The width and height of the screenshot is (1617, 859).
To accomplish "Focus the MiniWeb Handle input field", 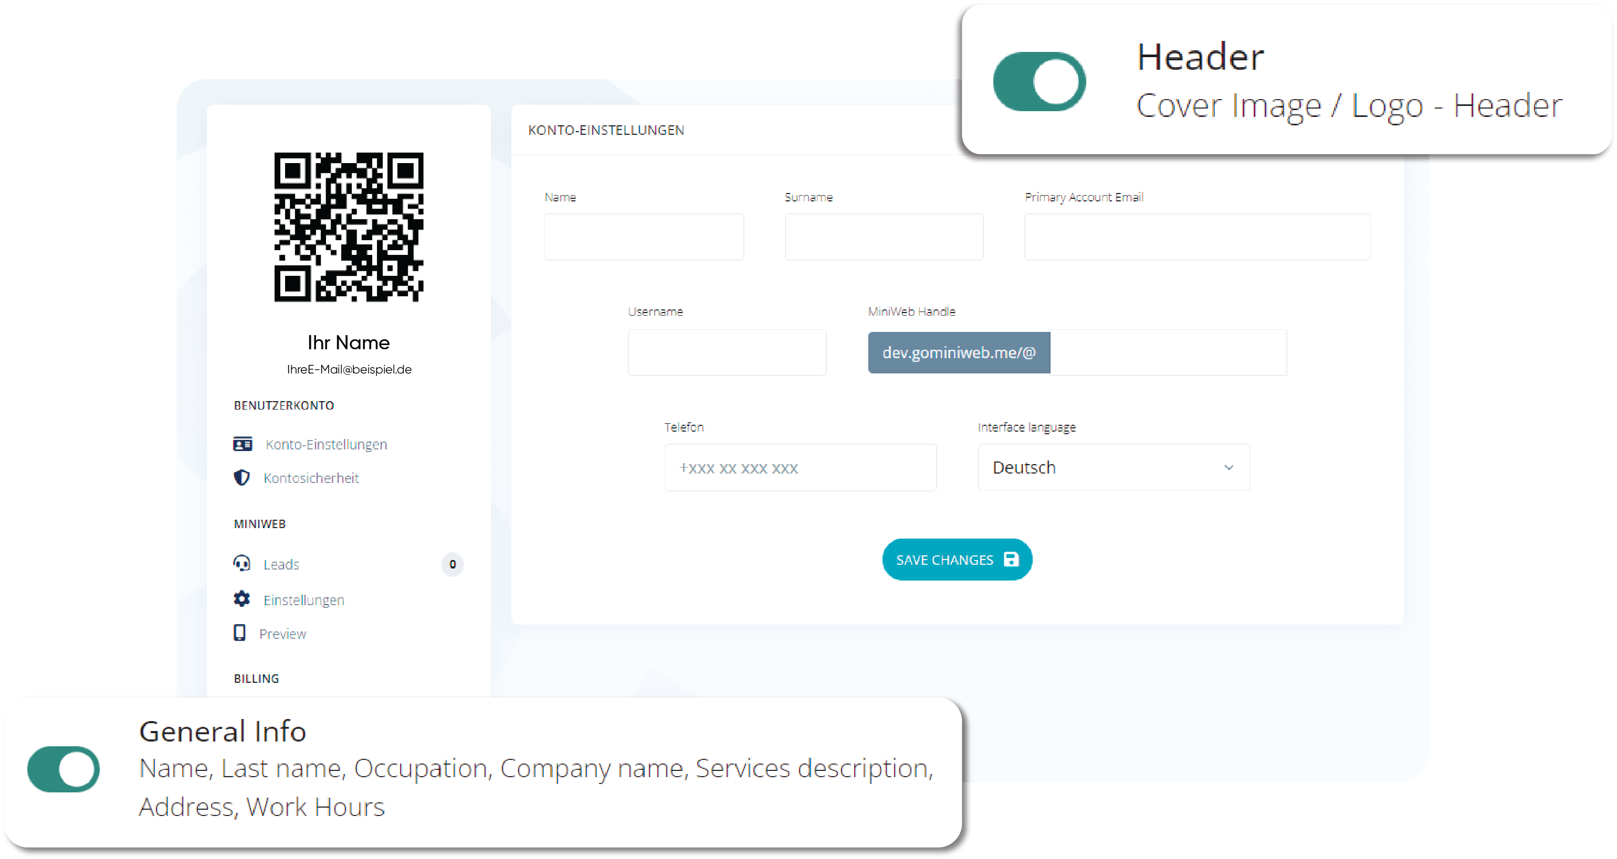I will pyautogui.click(x=1168, y=352).
